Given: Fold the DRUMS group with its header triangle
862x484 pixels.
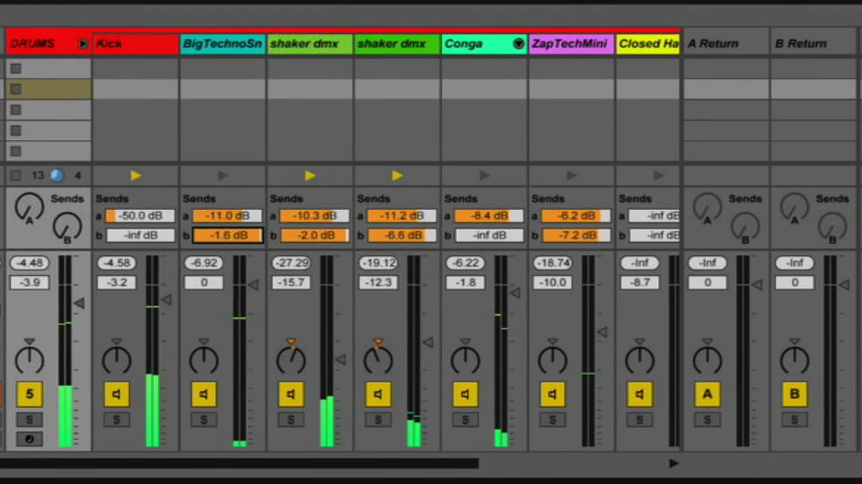Looking at the screenshot, I should coord(83,44).
